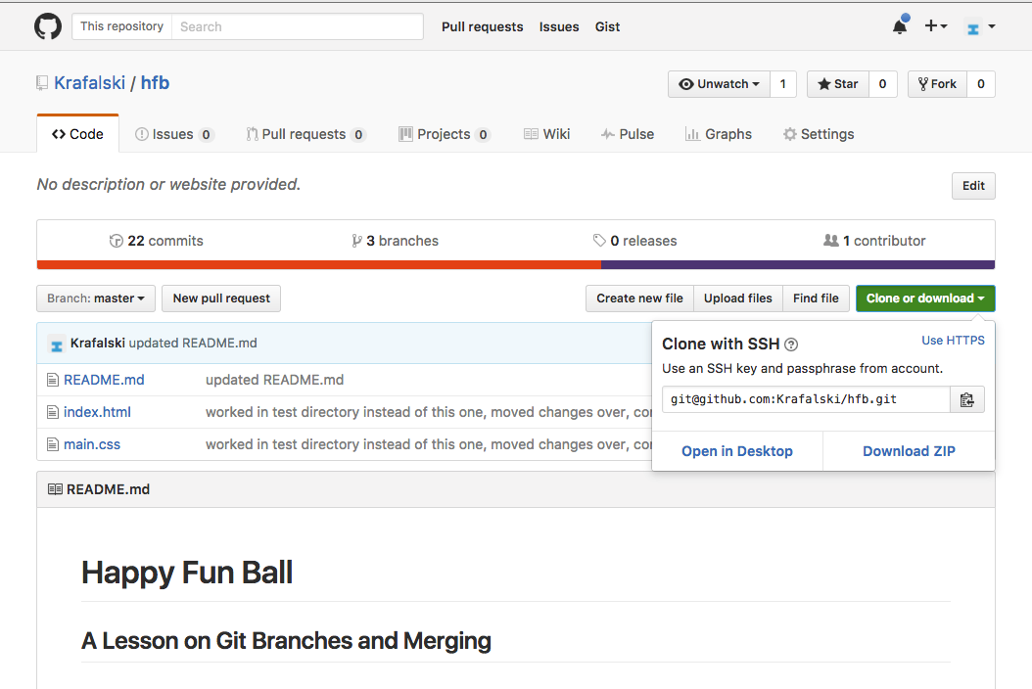Switch to the Issues tab
1032x689 pixels.
tap(174, 134)
